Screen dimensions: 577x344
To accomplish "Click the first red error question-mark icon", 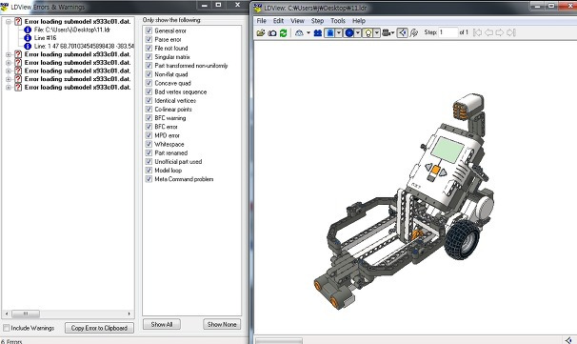I will [18, 21].
